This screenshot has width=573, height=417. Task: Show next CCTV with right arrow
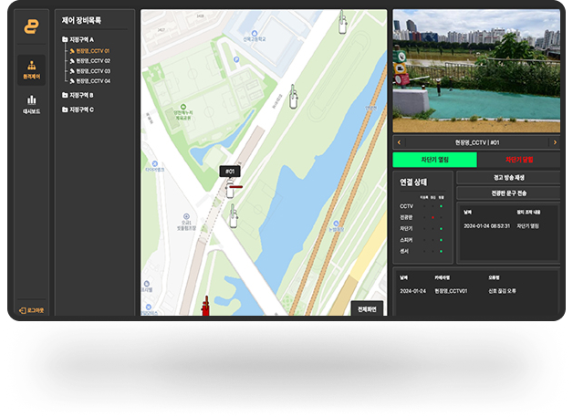click(x=555, y=142)
